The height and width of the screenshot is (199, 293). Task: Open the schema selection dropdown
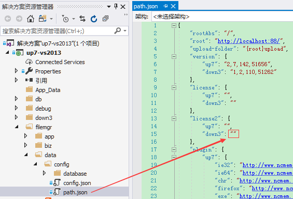[222, 17]
